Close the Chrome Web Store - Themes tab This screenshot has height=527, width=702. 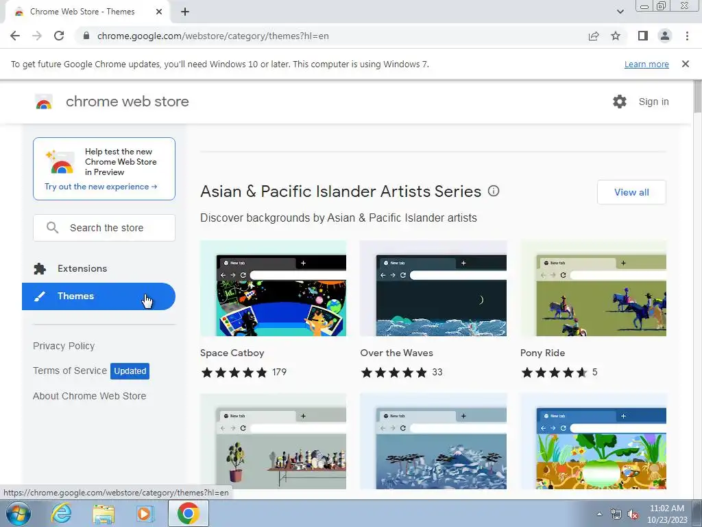[x=159, y=12]
